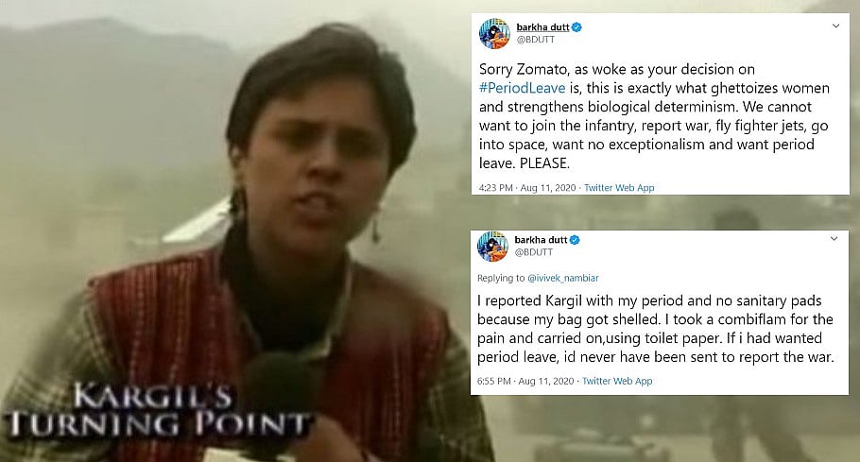Click the Twitter Web App link on the top tweet
Image resolution: width=860 pixels, height=462 pixels.
pos(619,187)
